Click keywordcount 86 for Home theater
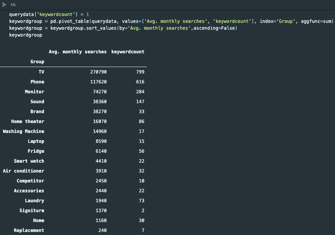The height and width of the screenshot is (235, 335). tap(142, 121)
